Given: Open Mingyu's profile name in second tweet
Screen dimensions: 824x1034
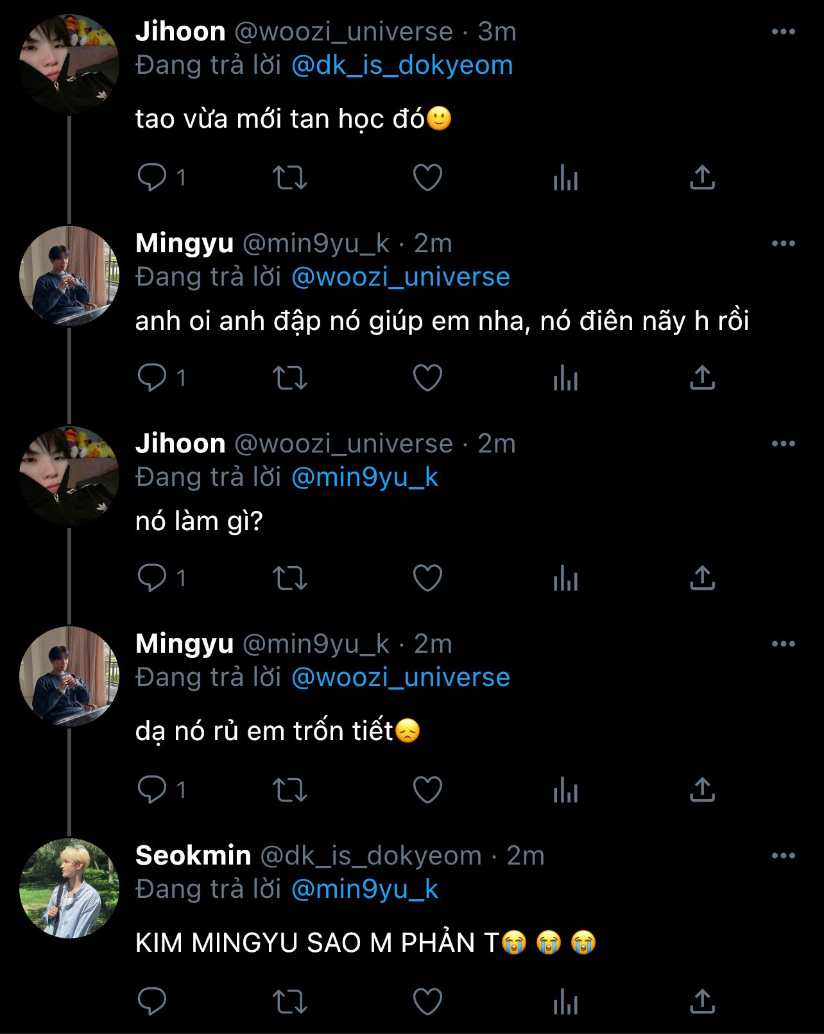Looking at the screenshot, I should coord(185,243).
